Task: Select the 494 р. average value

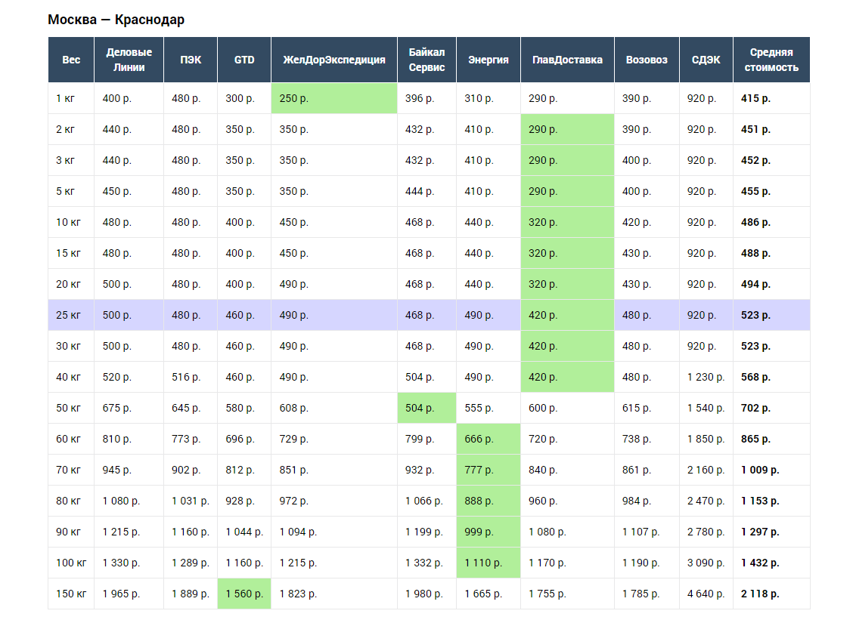Action: (x=755, y=284)
